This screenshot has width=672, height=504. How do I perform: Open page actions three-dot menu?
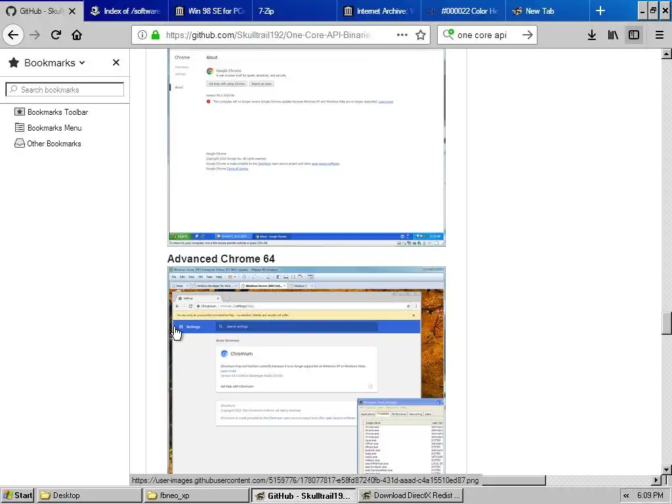402,35
